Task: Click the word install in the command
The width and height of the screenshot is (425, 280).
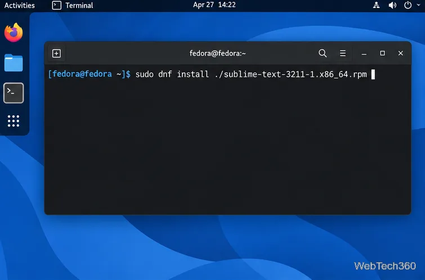Action: [193, 74]
